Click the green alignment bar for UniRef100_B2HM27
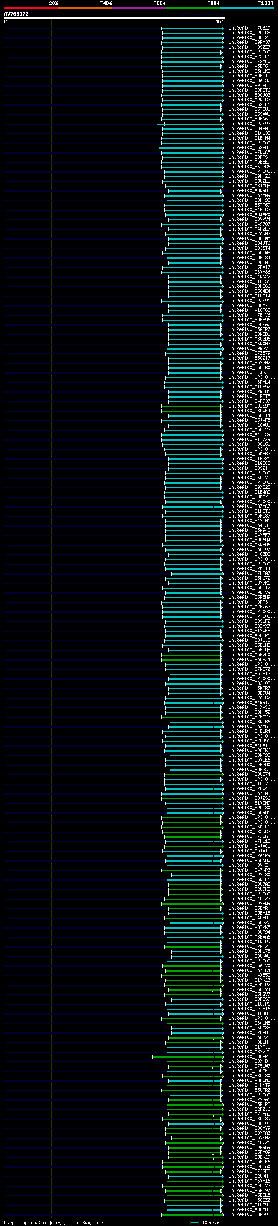 (192, 717)
